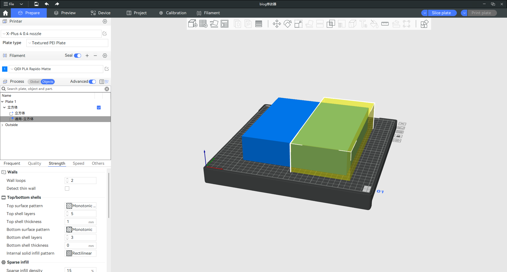Click the Add model cube icon
Viewport: 507px width, 272px height.
(193, 24)
